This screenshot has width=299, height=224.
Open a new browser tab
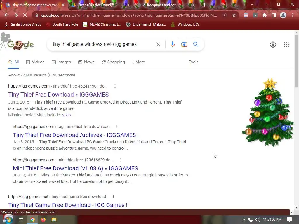pyautogui.click(x=205, y=5)
